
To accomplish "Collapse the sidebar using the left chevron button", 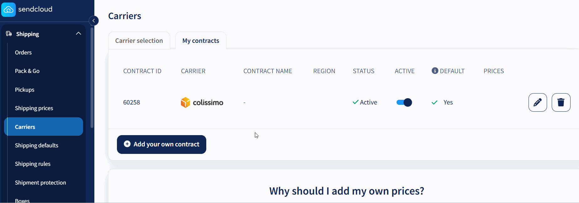I will [x=93, y=20].
